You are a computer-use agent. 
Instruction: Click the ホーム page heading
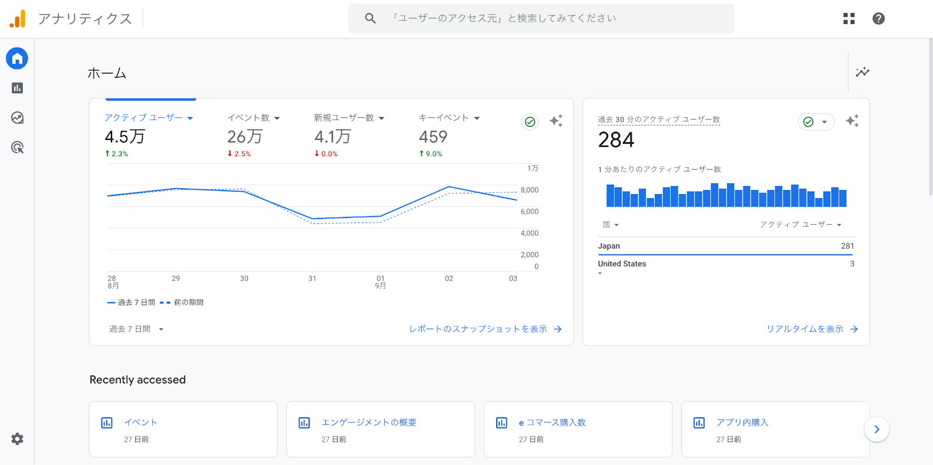[x=107, y=73]
